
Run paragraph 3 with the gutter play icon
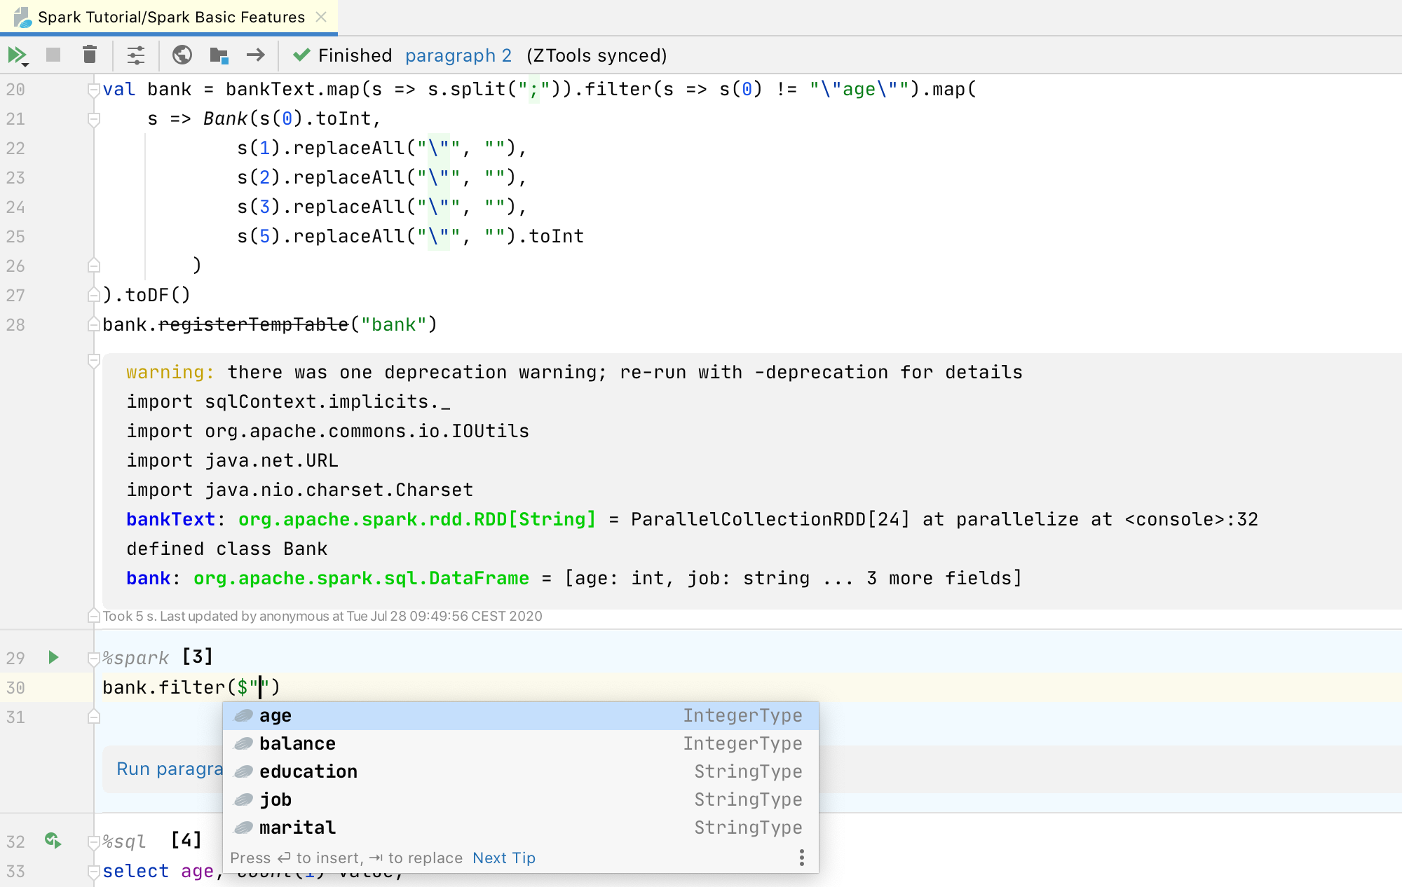(x=53, y=657)
